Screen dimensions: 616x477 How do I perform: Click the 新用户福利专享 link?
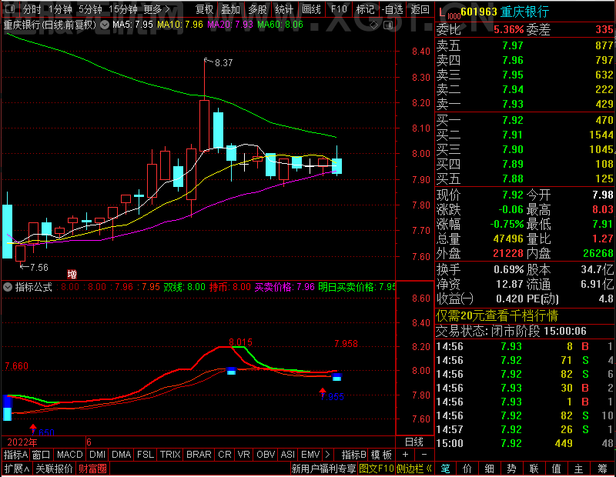(323, 469)
